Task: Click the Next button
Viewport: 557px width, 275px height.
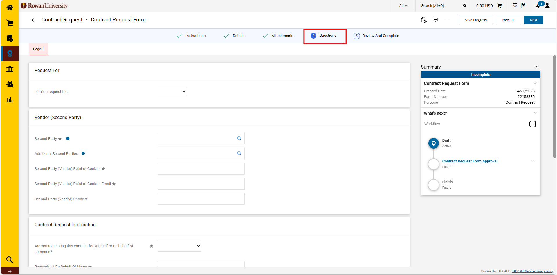Action: pyautogui.click(x=533, y=20)
